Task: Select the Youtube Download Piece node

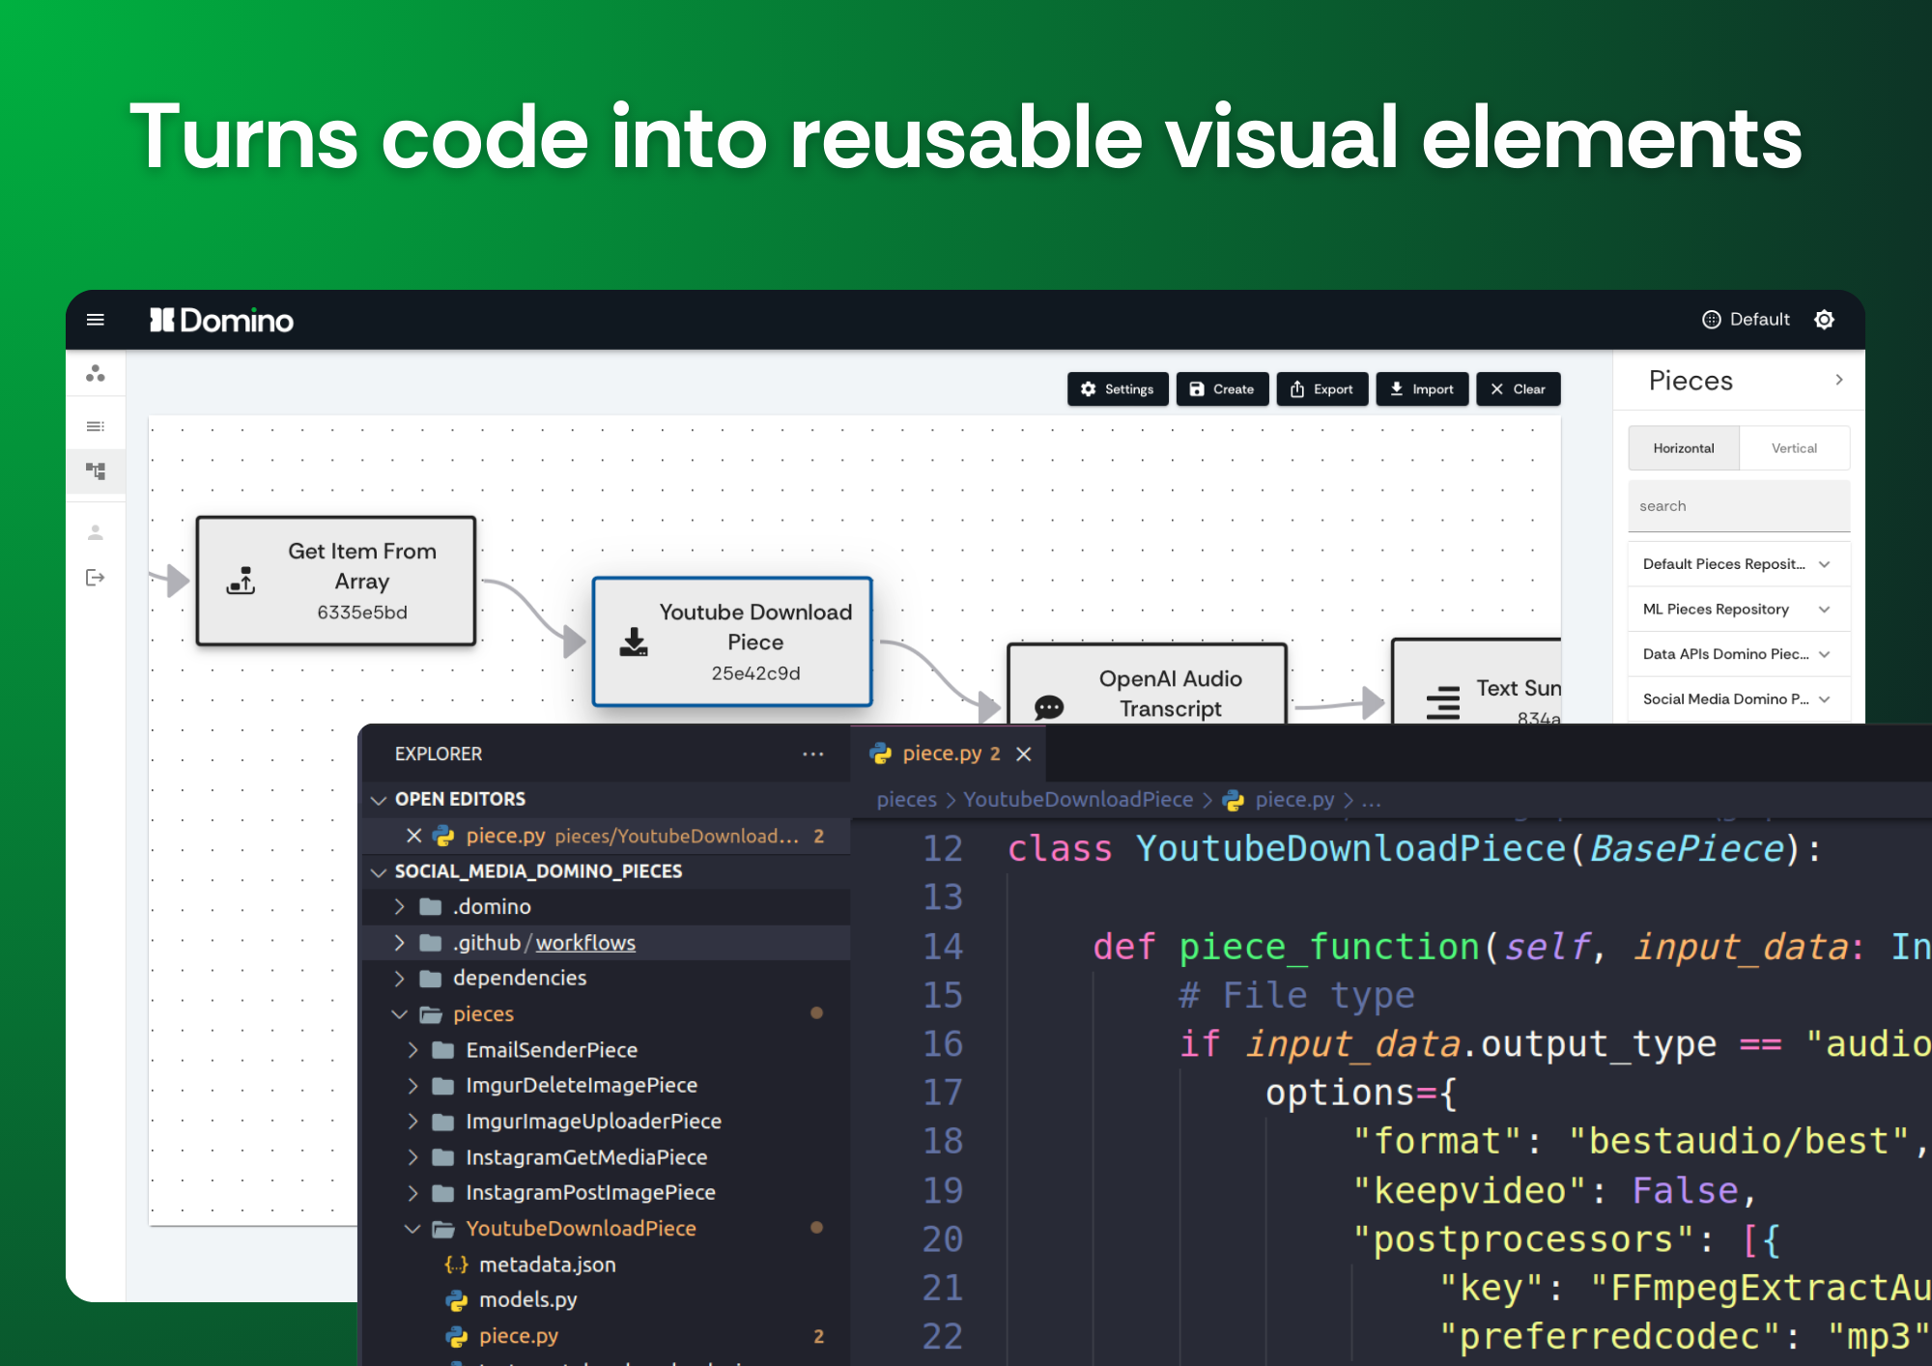Action: click(732, 641)
